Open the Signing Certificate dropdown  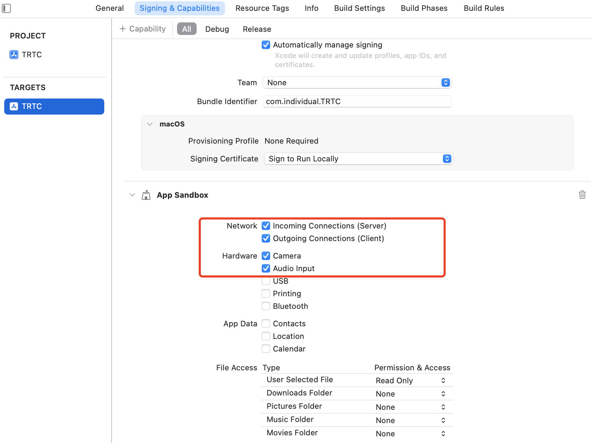pyautogui.click(x=358, y=159)
